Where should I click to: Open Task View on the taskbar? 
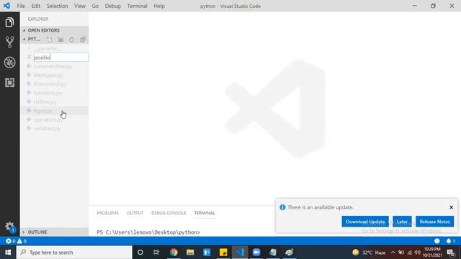click(156, 253)
